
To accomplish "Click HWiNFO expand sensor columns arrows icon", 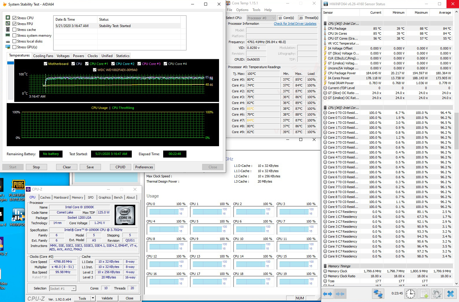I will click(328, 294).
